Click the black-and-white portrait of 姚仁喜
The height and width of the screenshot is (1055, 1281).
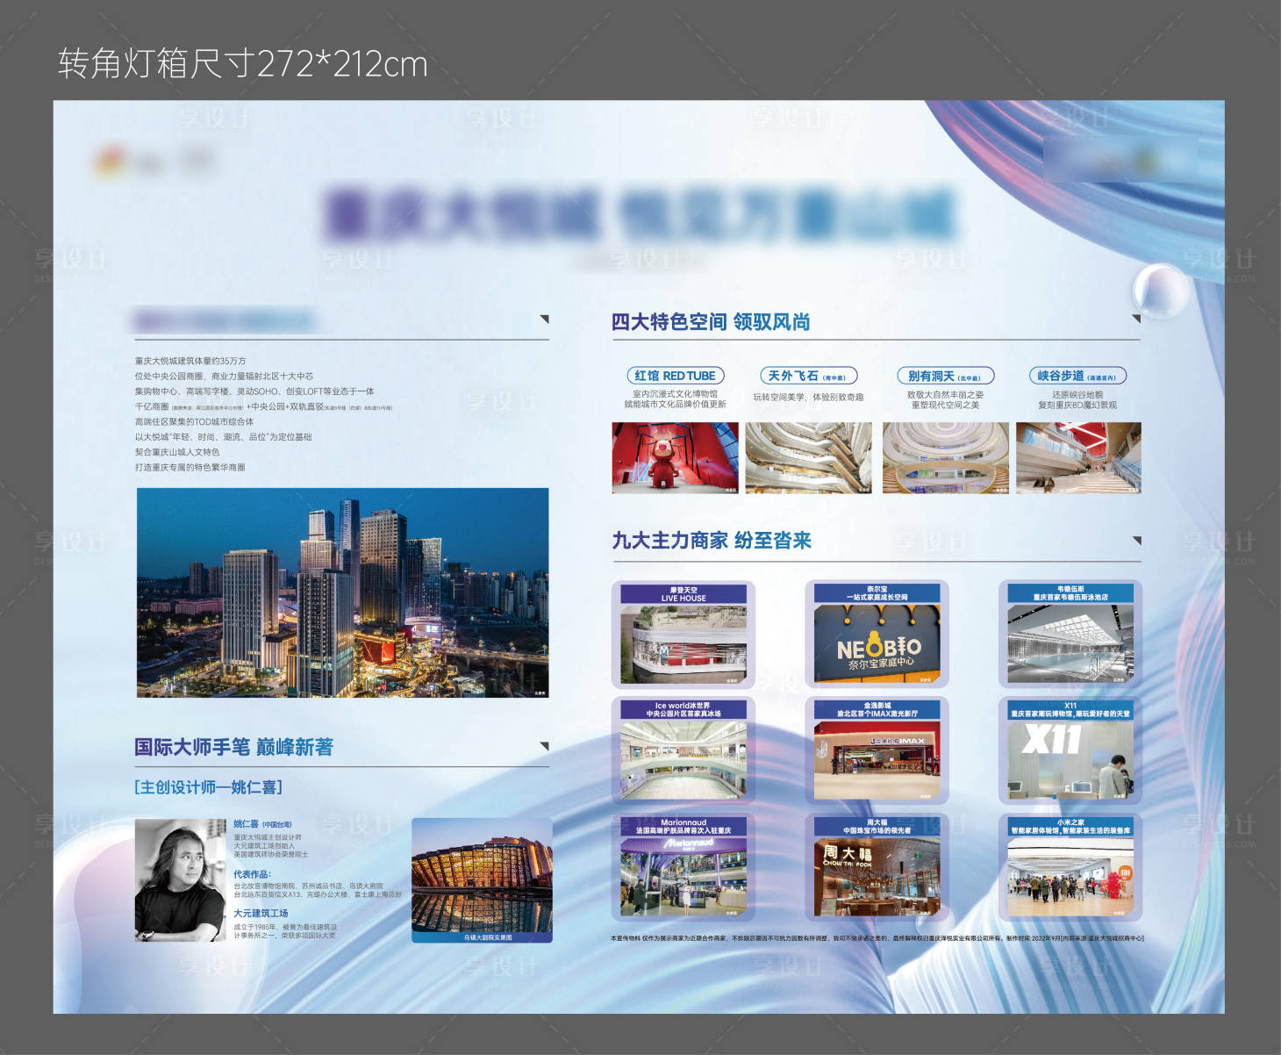click(x=180, y=880)
